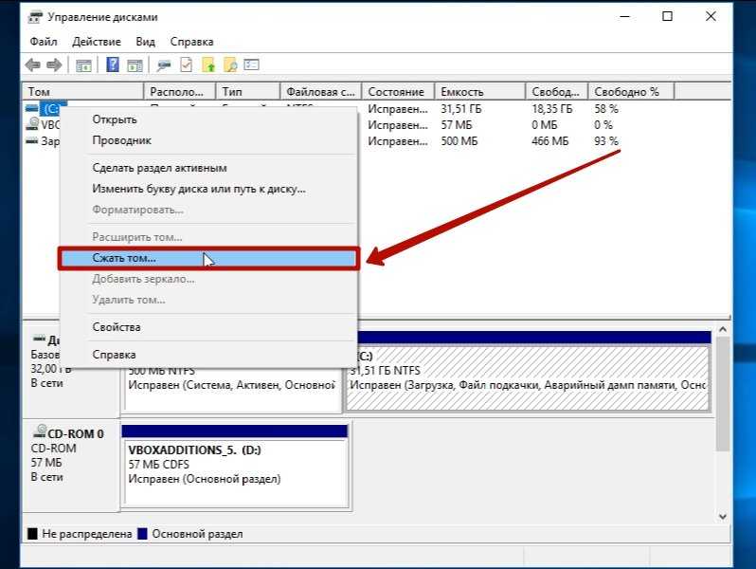Open the Справка menu in menu bar
Screen dimensions: 756x569
[x=191, y=42]
